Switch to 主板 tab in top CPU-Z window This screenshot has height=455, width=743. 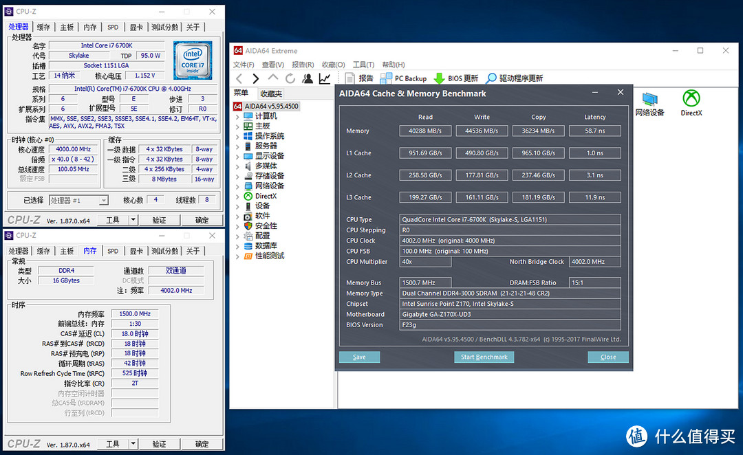click(x=67, y=27)
